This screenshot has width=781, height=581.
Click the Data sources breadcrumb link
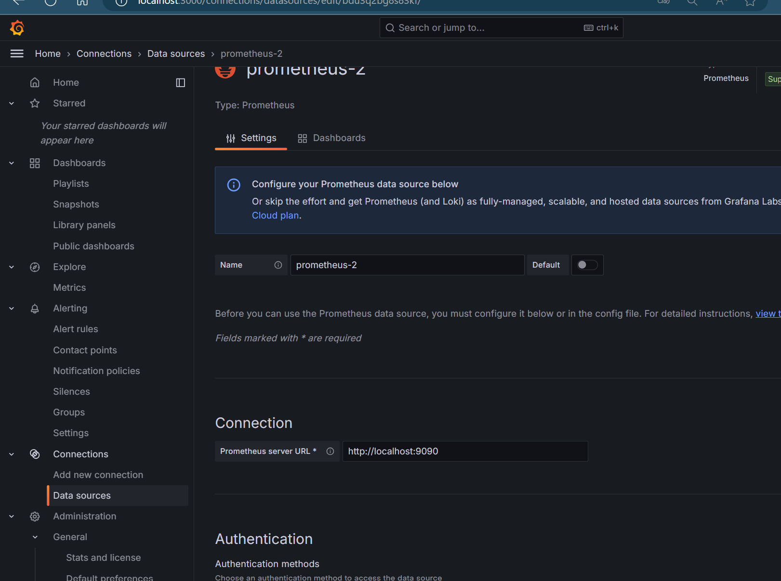[176, 53]
